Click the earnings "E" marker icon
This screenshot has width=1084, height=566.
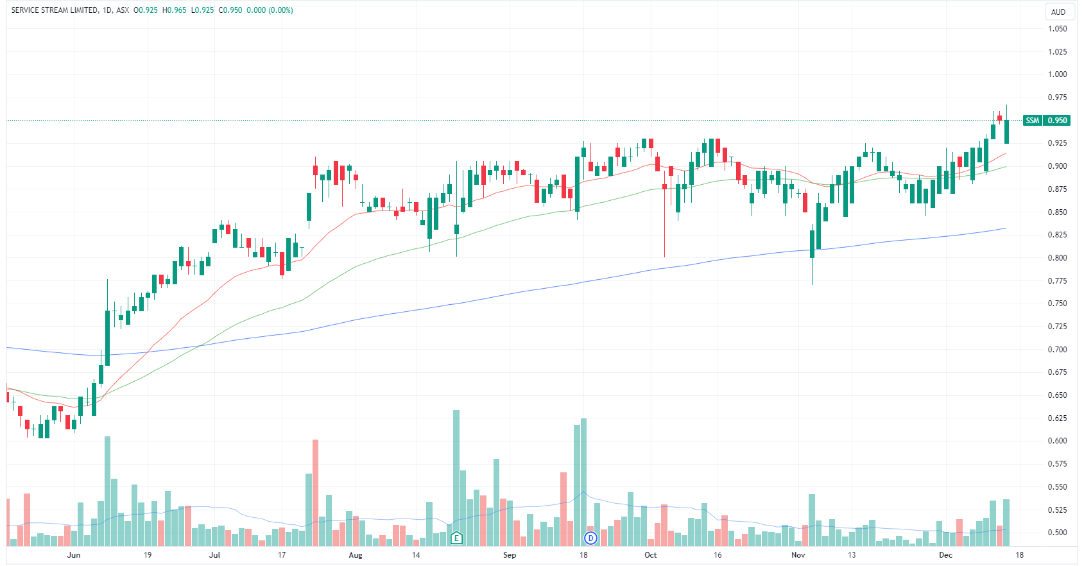tap(456, 538)
